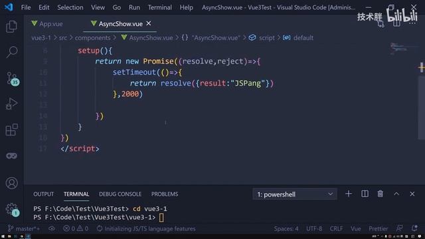Image resolution: width=425 pixels, height=239 pixels.
Task: Click on setTimeout in the code
Action: coord(134,72)
